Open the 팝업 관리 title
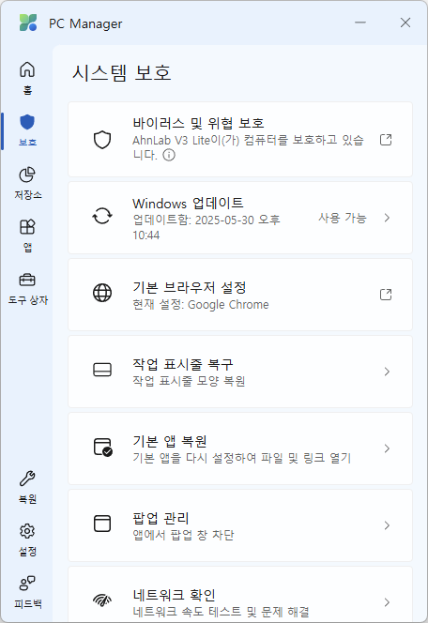 [160, 518]
